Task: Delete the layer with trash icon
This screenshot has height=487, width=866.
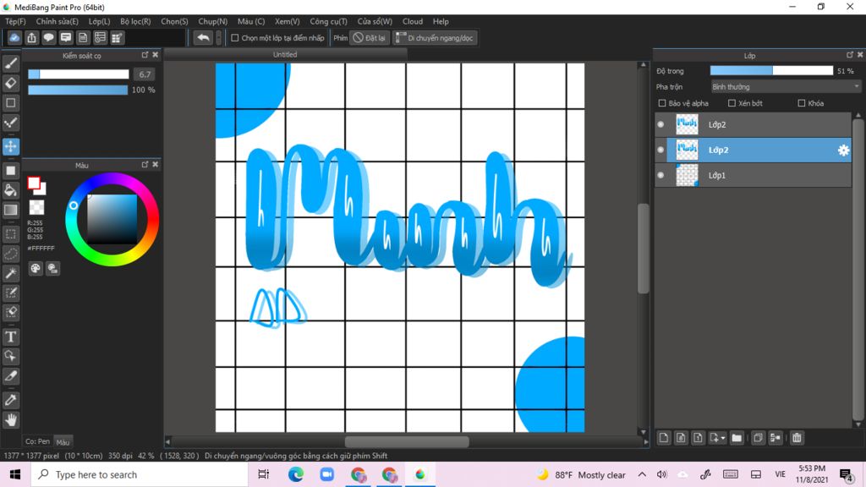Action: coord(797,438)
